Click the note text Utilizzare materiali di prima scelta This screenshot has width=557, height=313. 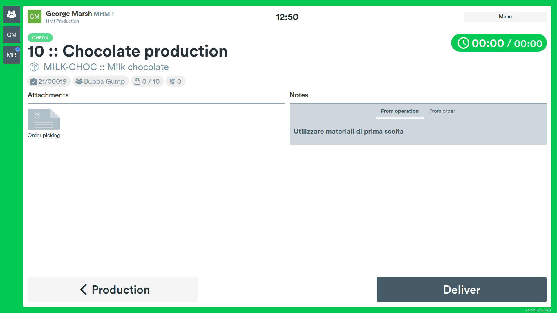pos(348,131)
